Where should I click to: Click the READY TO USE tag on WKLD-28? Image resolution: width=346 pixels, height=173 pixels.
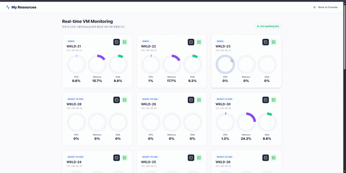click(x=75, y=99)
